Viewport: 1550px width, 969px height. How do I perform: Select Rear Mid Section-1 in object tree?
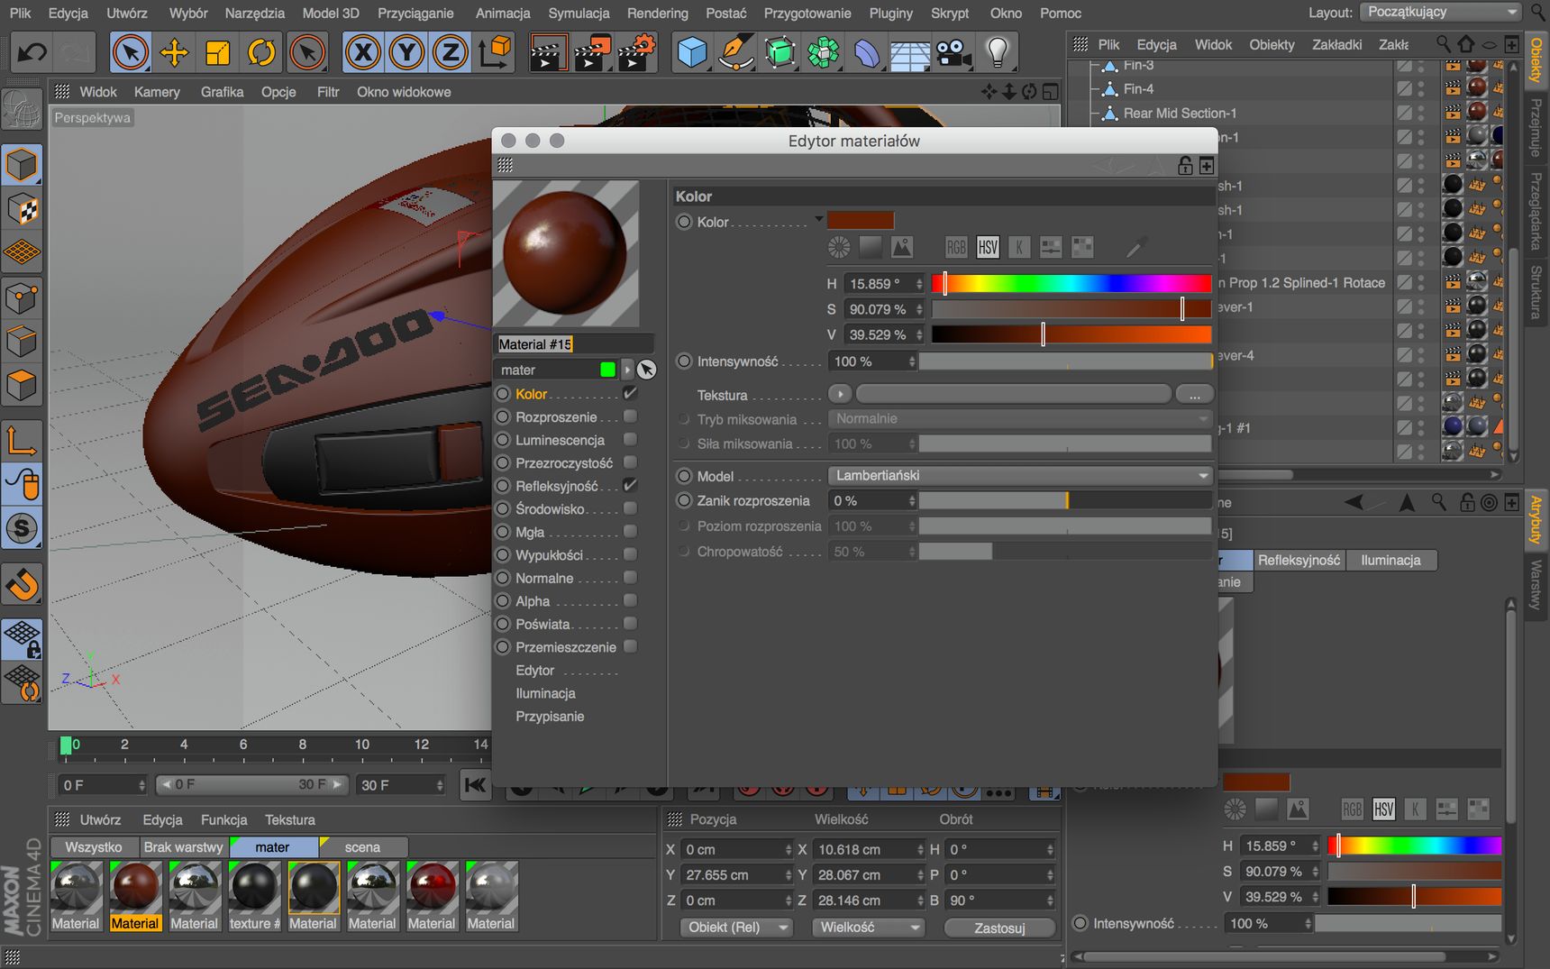(1180, 113)
